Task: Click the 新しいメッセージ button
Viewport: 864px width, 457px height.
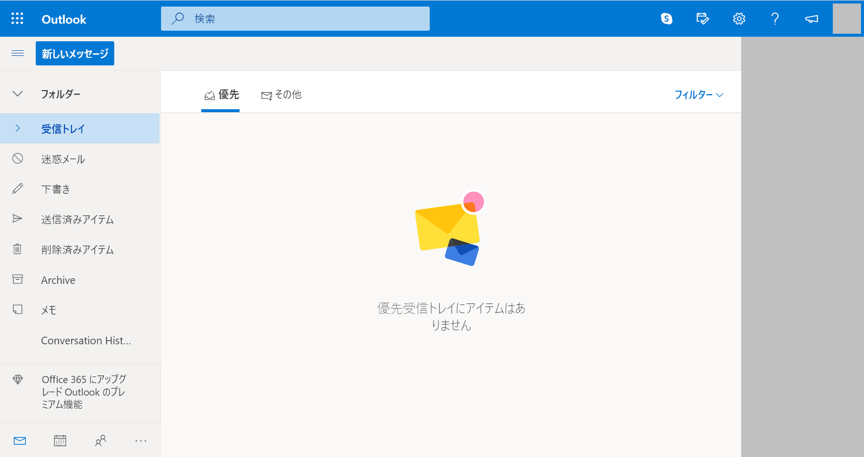Action: click(75, 53)
